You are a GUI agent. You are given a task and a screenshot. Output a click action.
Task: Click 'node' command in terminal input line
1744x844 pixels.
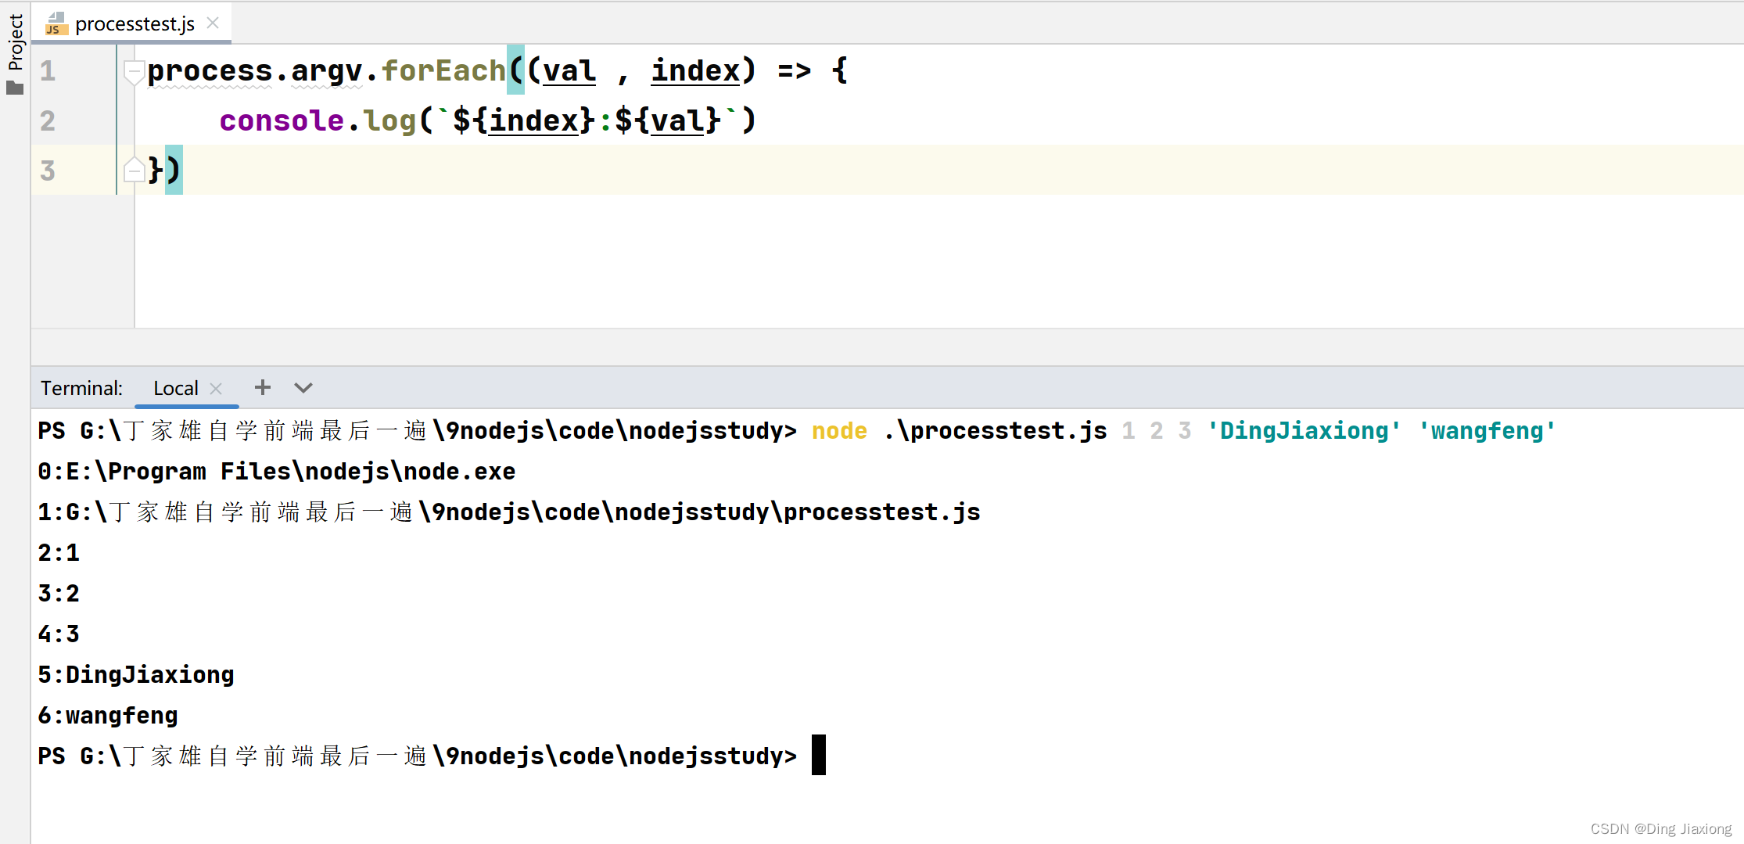[839, 431]
